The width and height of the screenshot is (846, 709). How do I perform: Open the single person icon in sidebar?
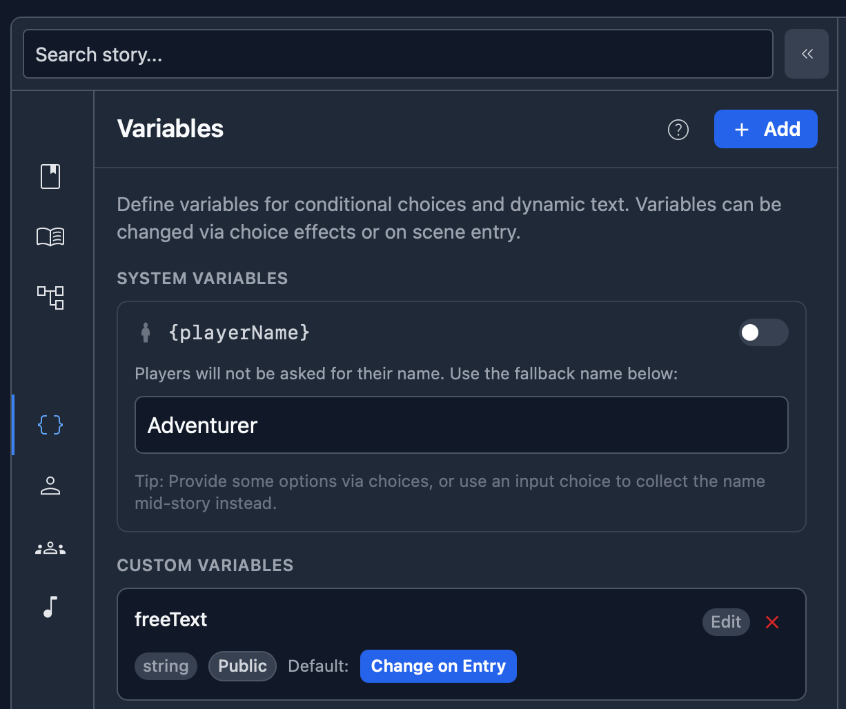tap(50, 486)
